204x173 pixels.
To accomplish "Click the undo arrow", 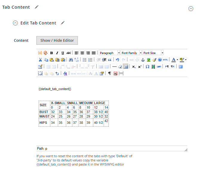I will pyautogui.click(x=118, y=60).
